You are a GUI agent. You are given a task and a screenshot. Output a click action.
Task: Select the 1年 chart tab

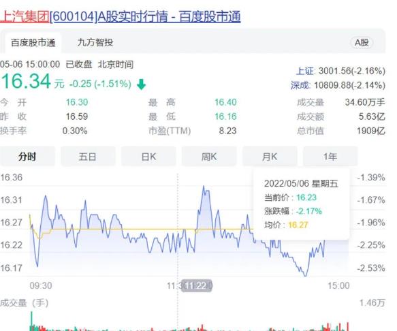pos(330,157)
